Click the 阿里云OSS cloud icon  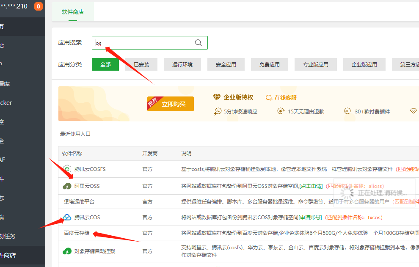click(x=67, y=186)
